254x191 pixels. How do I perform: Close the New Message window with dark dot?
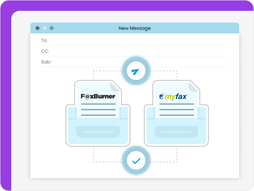point(37,28)
